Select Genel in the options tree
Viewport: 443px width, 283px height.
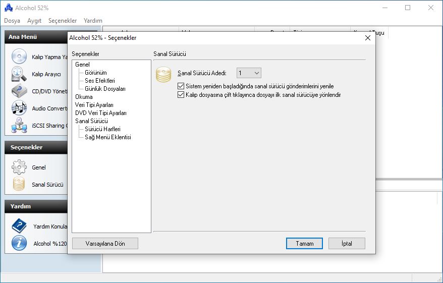point(82,65)
